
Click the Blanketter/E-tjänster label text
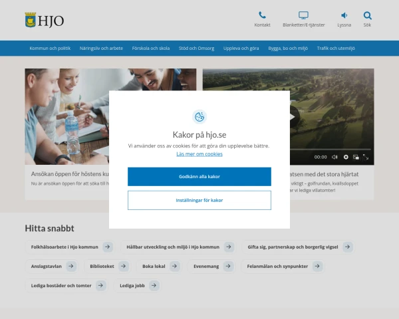(x=304, y=25)
